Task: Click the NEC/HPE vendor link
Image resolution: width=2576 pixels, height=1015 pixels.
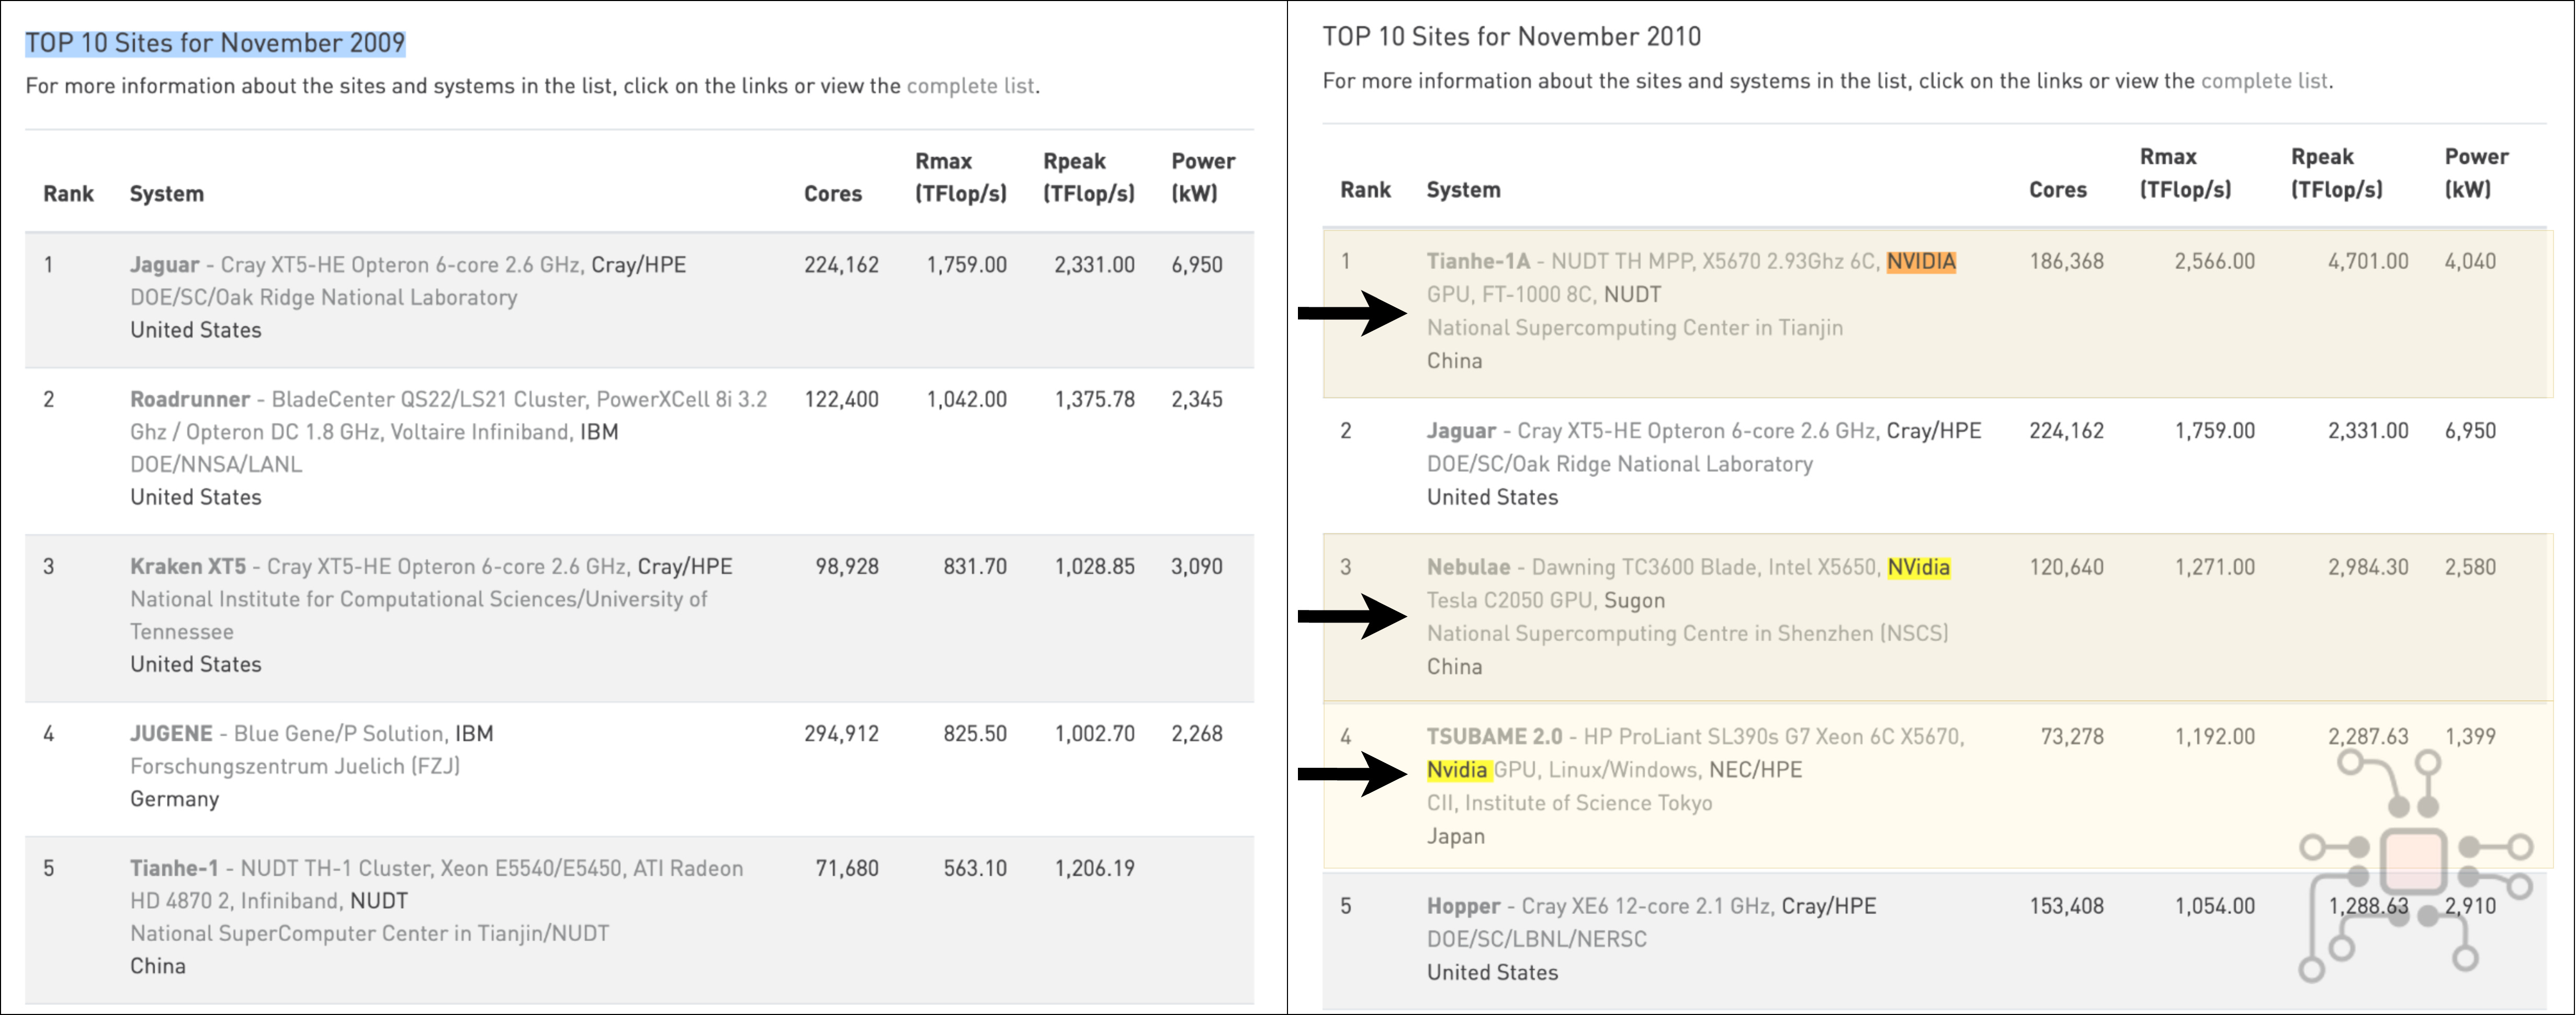Action: pos(1755,770)
